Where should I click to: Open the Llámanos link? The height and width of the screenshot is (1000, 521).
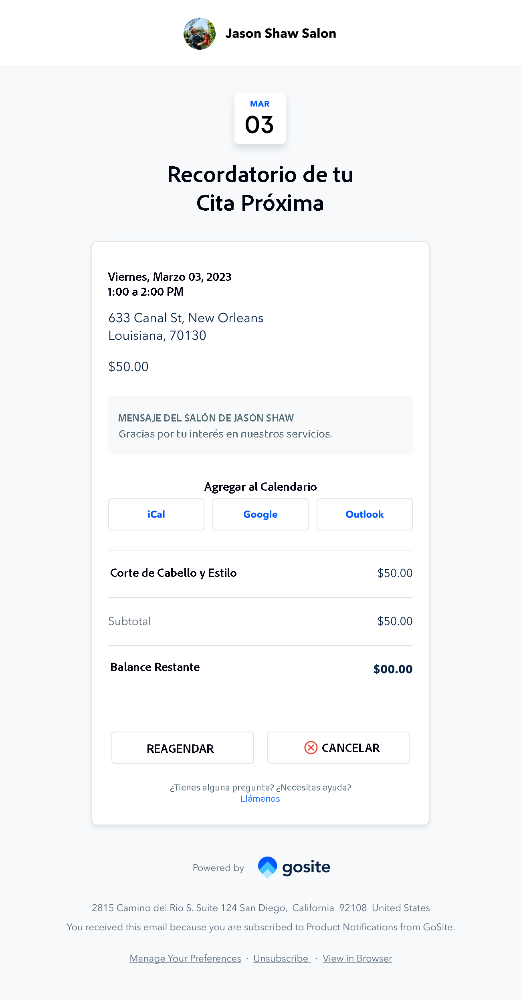coord(260,798)
